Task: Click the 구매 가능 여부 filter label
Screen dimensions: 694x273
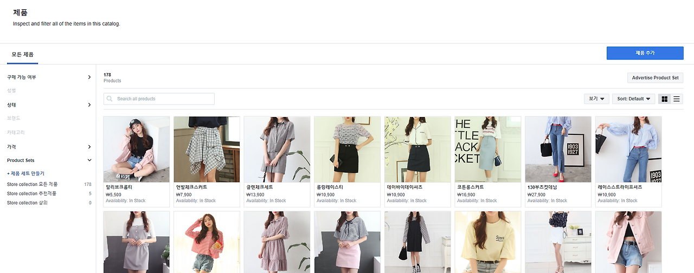Action: pos(22,77)
